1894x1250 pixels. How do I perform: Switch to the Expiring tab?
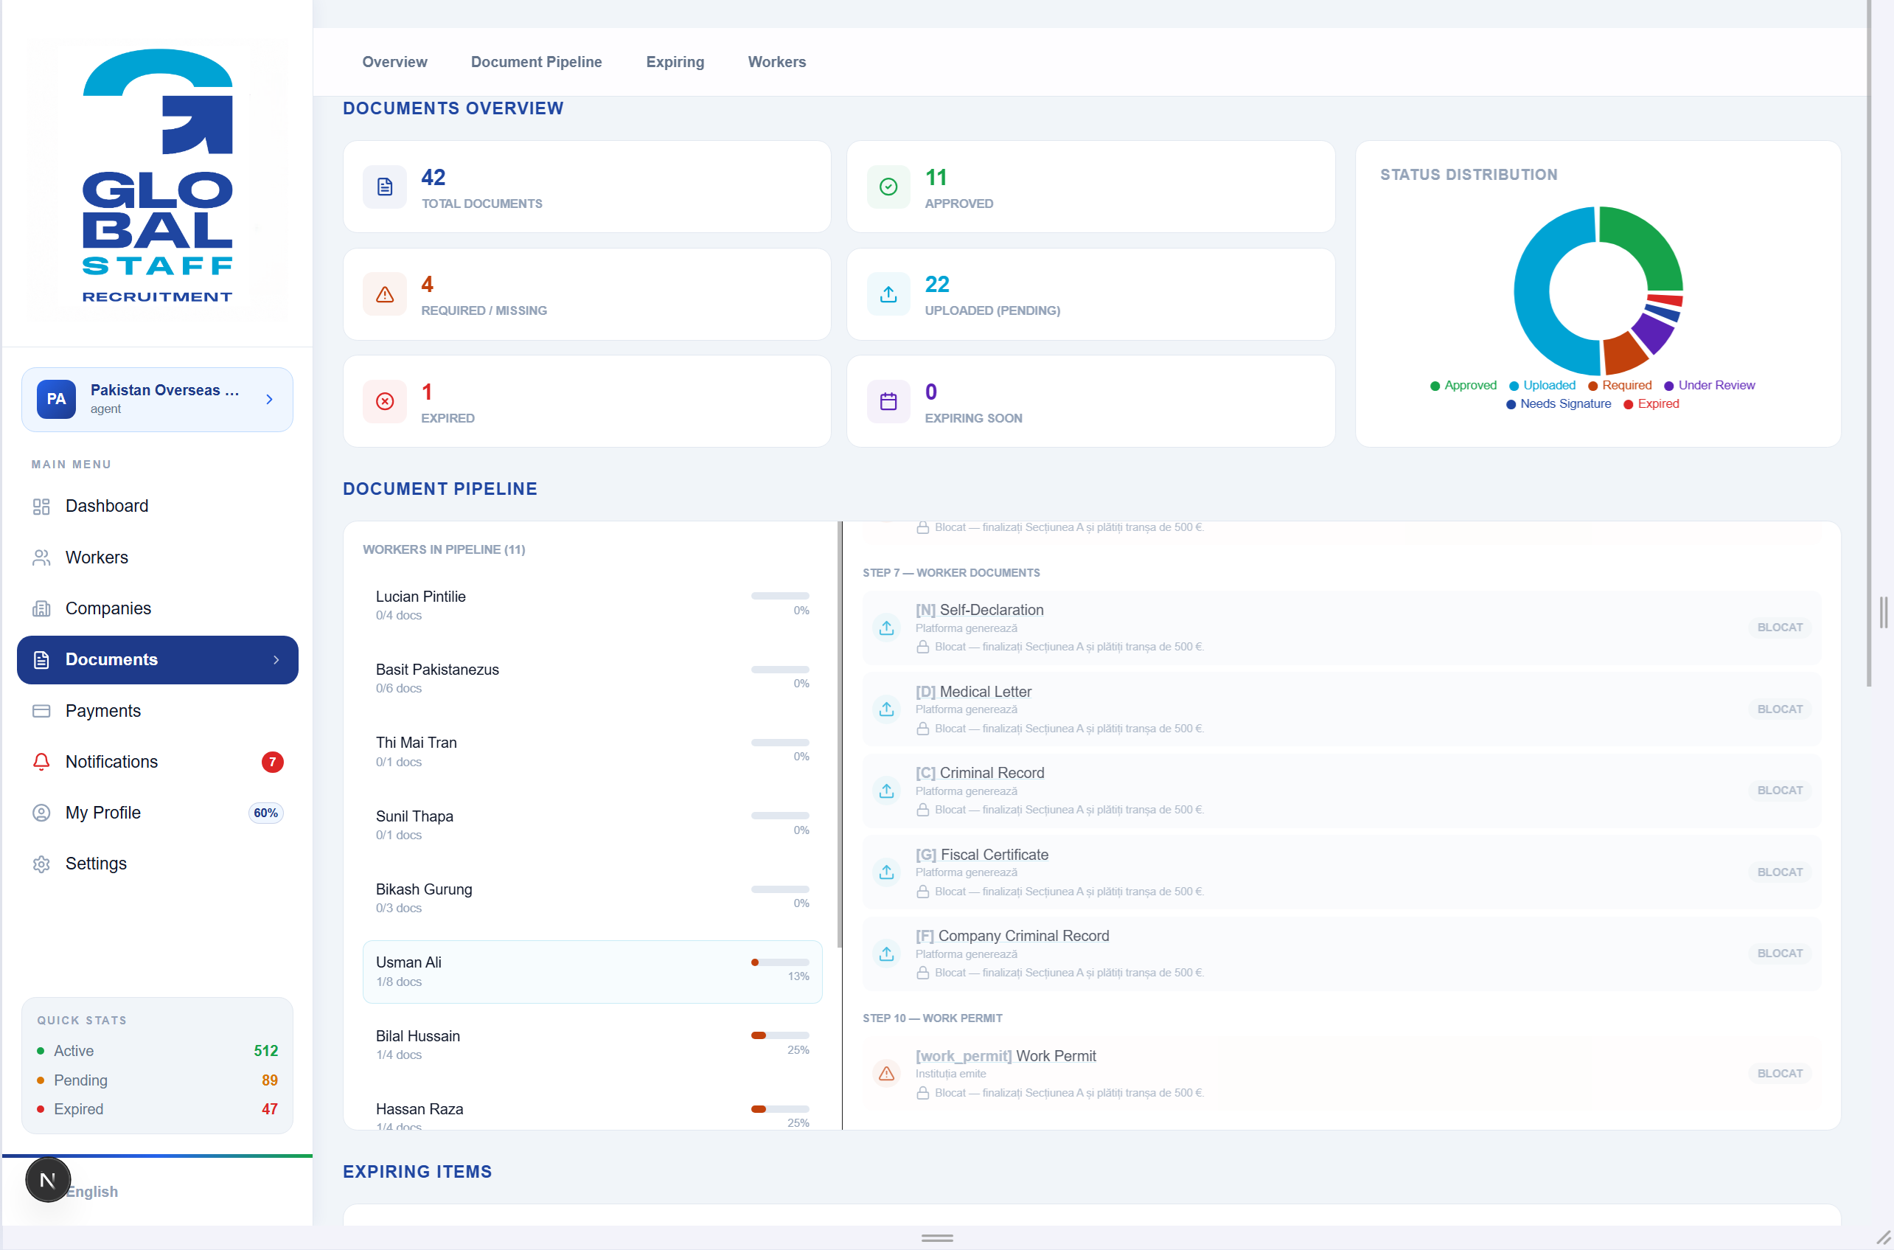(x=675, y=62)
